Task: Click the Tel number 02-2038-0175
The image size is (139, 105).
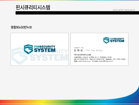Action: point(83,59)
